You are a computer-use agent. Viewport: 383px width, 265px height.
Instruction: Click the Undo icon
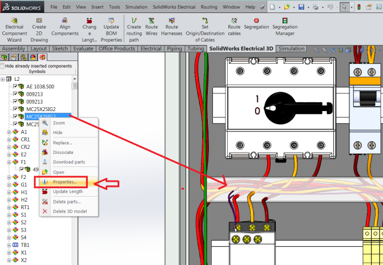330,7
